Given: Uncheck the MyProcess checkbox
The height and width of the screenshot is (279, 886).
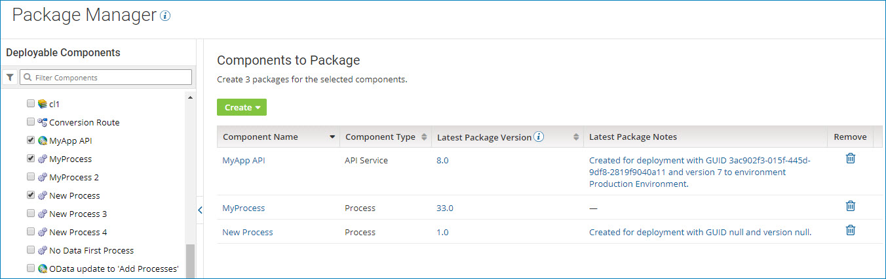Looking at the screenshot, I should (x=31, y=158).
